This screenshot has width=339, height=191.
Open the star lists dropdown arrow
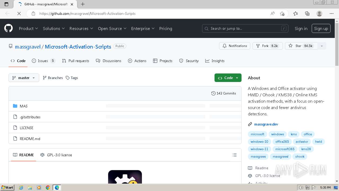[x=322, y=46]
